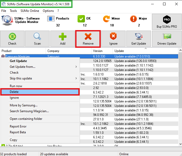The width and height of the screenshot is (182, 156).
Task: Click version cell 1.6.0.10
Action: click(98, 74)
